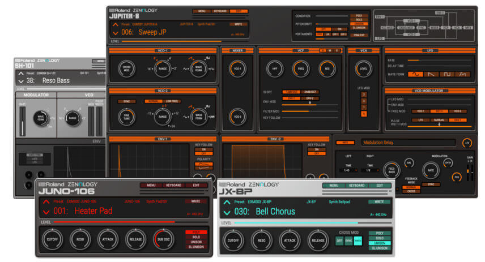Image resolution: width=485 pixels, height=262 pixels.
Task: Enable POLY mode in JUPITER-8
Action: click(x=359, y=15)
